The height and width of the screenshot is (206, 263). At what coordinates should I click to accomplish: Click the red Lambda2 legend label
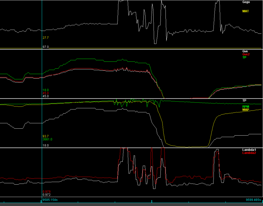point(249,153)
